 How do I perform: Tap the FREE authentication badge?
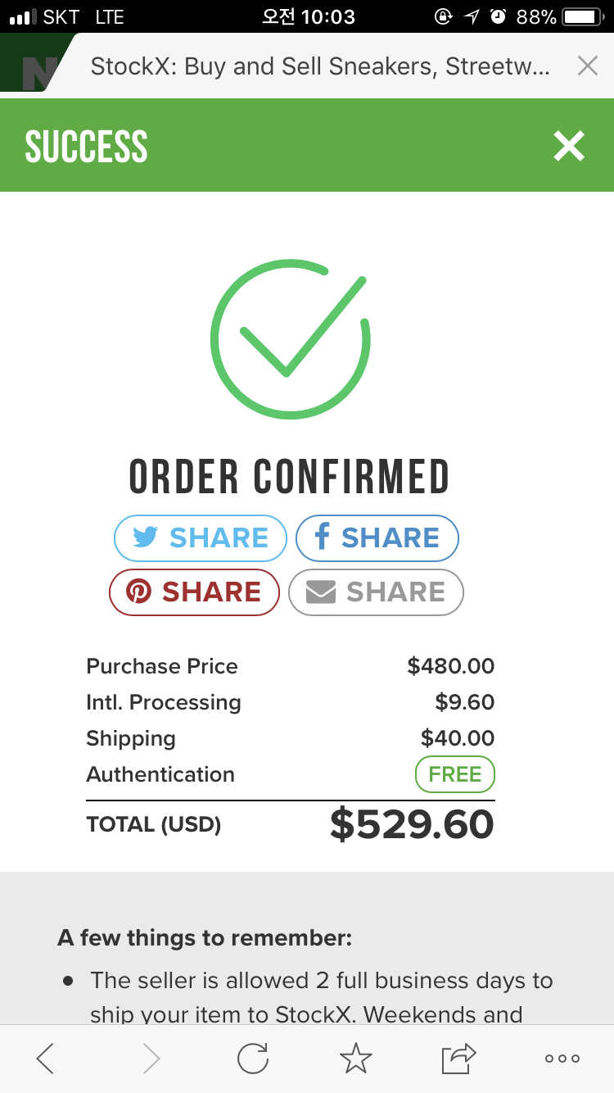[454, 774]
